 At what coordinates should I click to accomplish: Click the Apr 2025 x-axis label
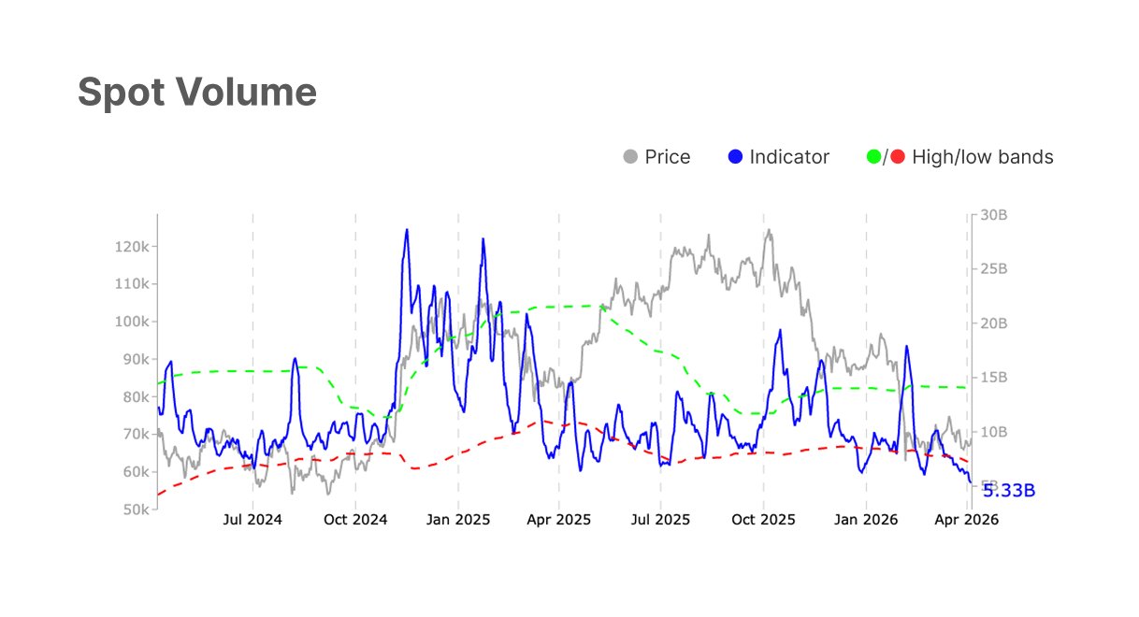tap(559, 520)
